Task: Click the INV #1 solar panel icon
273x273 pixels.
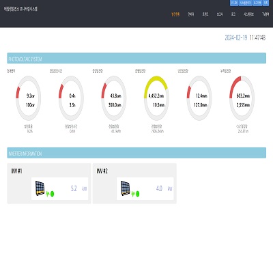Action: click(x=40, y=188)
